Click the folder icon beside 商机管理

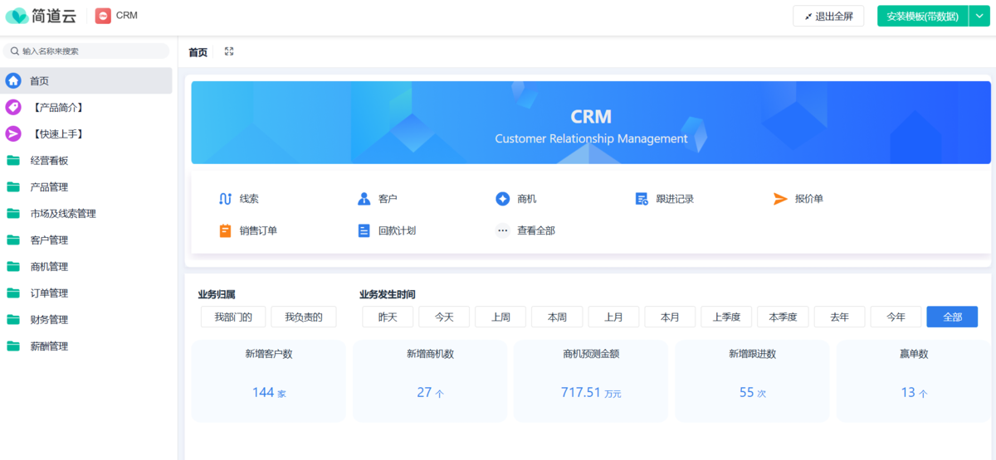tap(13, 266)
